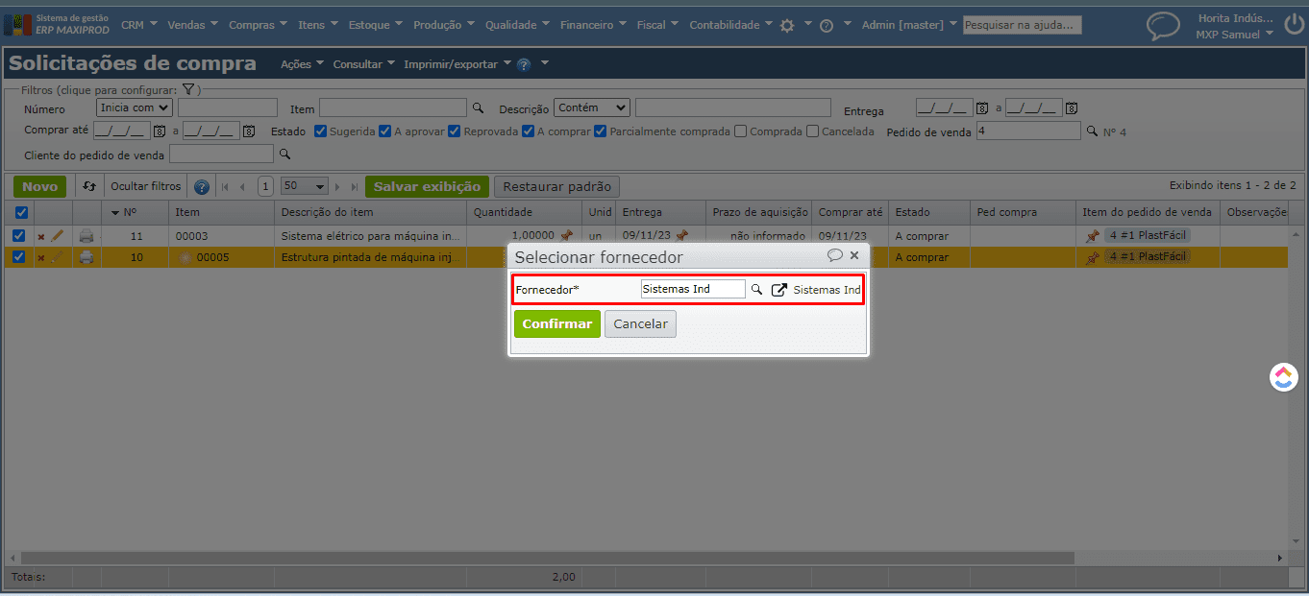Check the Comprada state checkbox
Viewport: 1309px width, 596px height.
[x=740, y=131]
